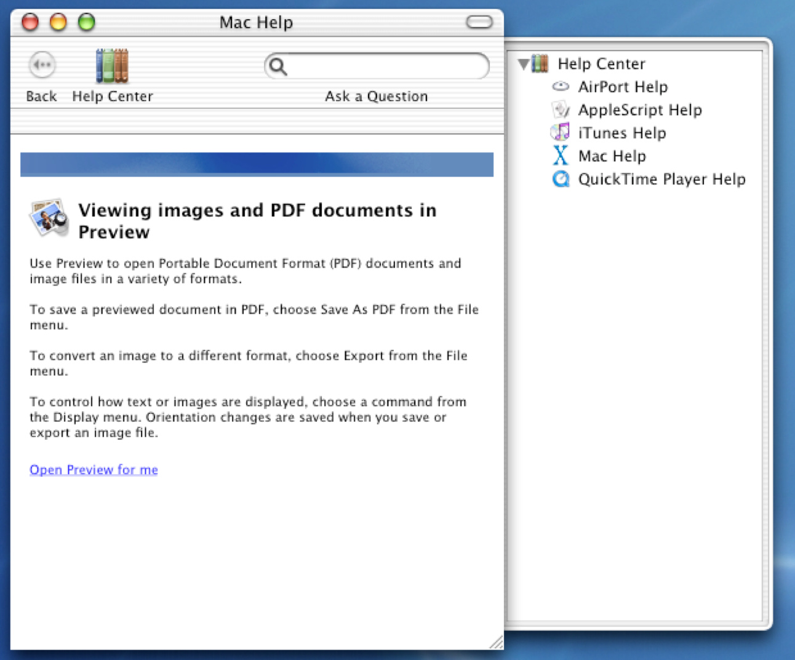Click the paragraph starting 'To convert an image'

[x=249, y=364]
